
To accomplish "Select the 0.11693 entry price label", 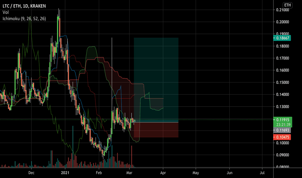I will pos(282,130).
